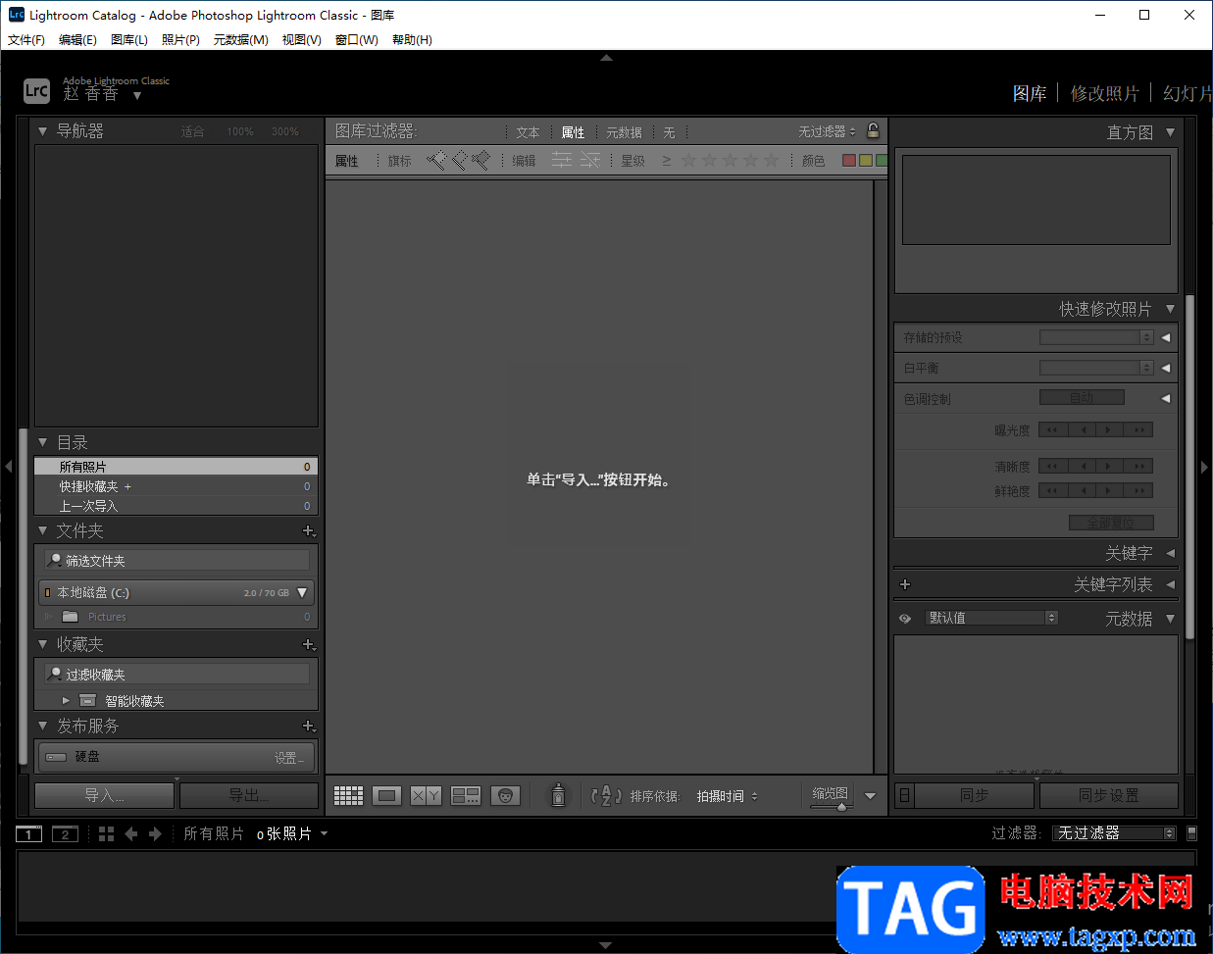Expand 智能收藏夹 tree arrow

(x=66, y=700)
